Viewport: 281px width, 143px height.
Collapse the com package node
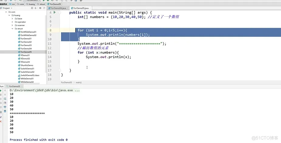pyautogui.click(x=6, y=12)
